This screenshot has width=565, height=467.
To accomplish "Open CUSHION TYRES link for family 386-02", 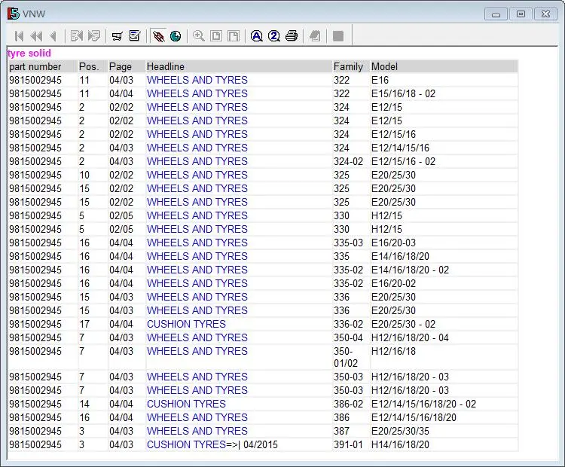I will coord(186,404).
